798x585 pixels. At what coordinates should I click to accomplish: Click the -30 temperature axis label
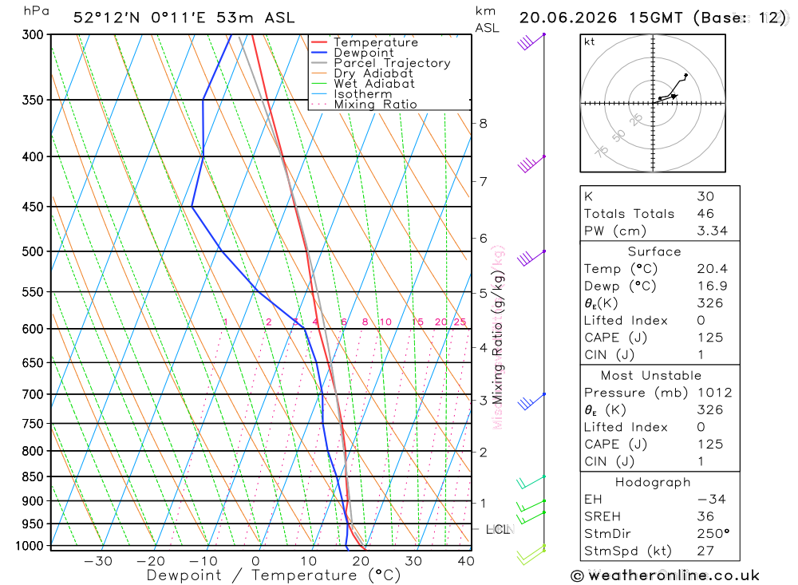98,561
